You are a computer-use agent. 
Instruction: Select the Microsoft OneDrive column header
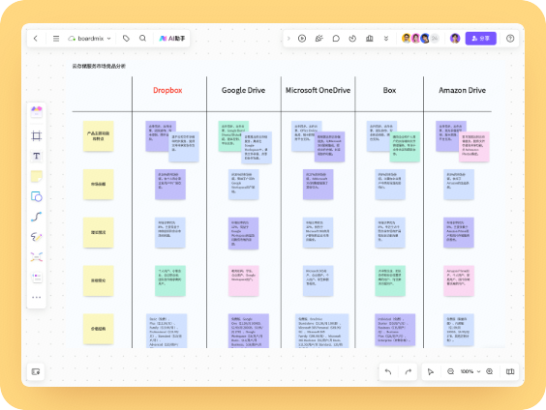pos(318,91)
